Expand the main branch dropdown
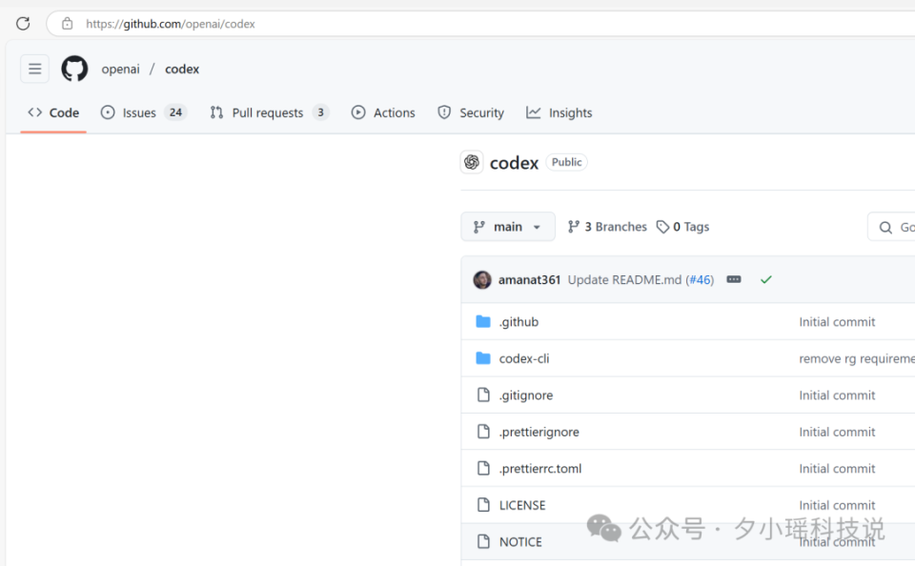This screenshot has width=915, height=566. click(508, 227)
